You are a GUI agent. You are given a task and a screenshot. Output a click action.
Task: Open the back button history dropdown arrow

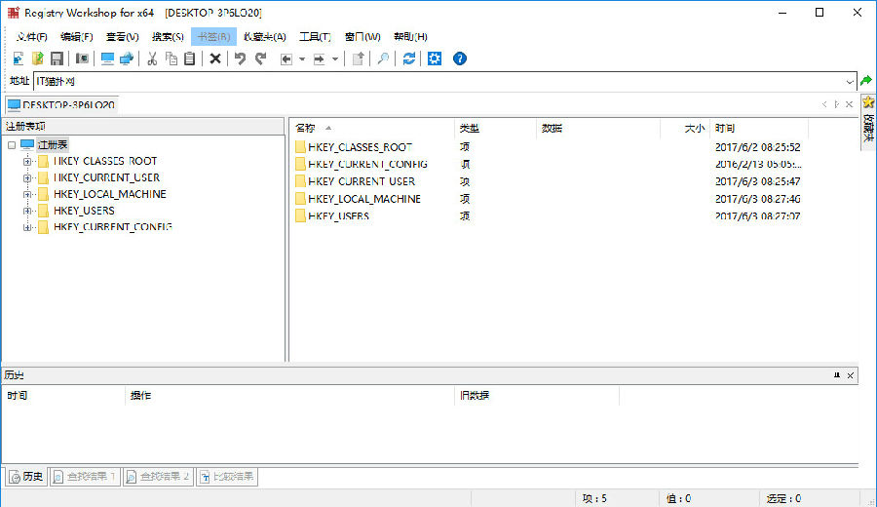[302, 58]
